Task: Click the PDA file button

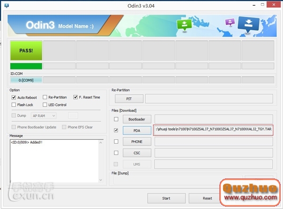Action: 137,130
